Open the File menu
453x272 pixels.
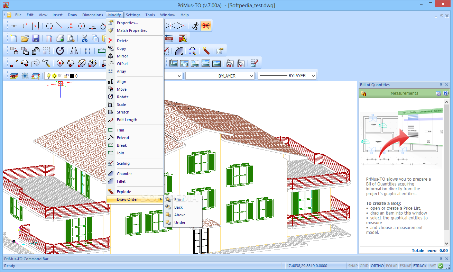pos(18,15)
